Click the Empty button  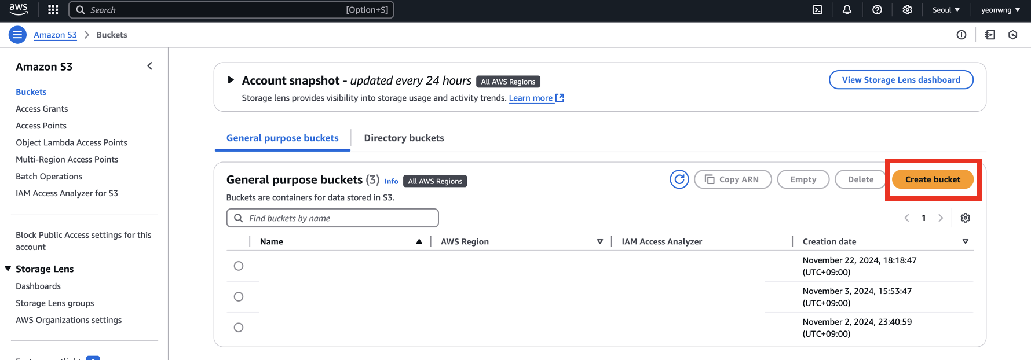coord(803,179)
